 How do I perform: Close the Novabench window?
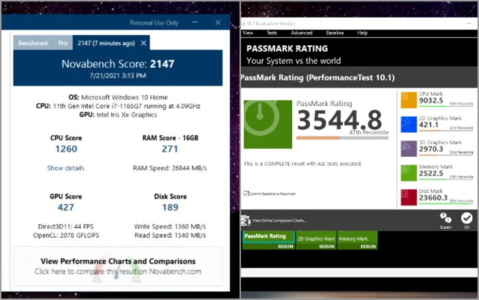tap(218, 23)
